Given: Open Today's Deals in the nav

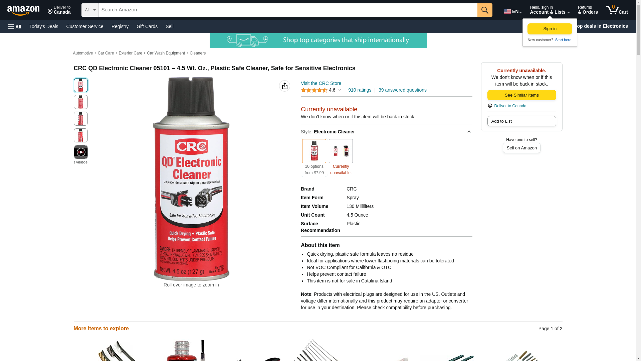Looking at the screenshot, I should pos(44,26).
